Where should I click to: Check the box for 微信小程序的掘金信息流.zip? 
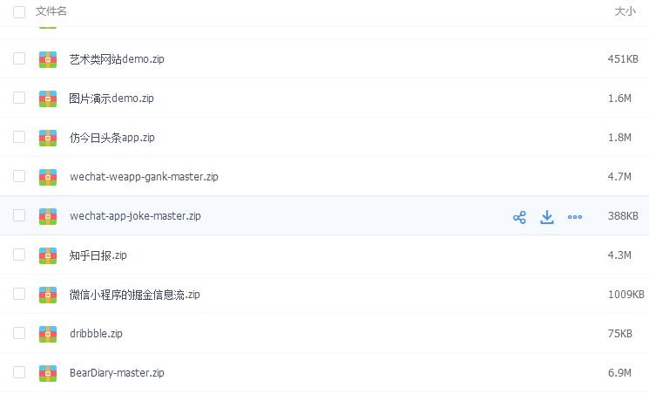[19, 294]
